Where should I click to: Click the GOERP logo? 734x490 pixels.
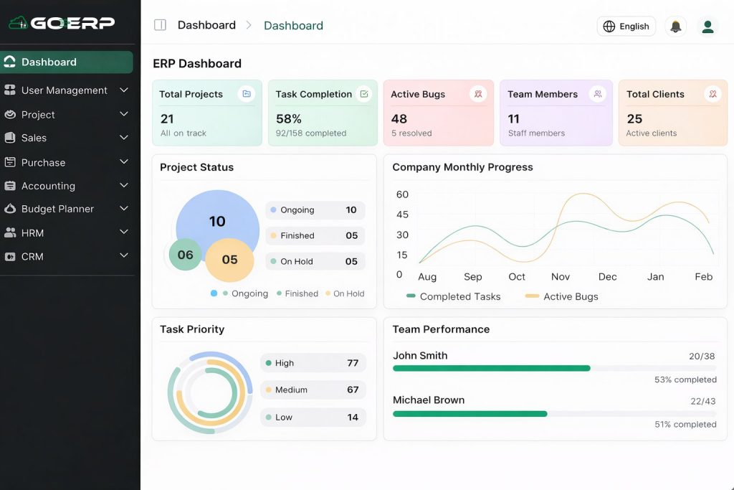62,23
